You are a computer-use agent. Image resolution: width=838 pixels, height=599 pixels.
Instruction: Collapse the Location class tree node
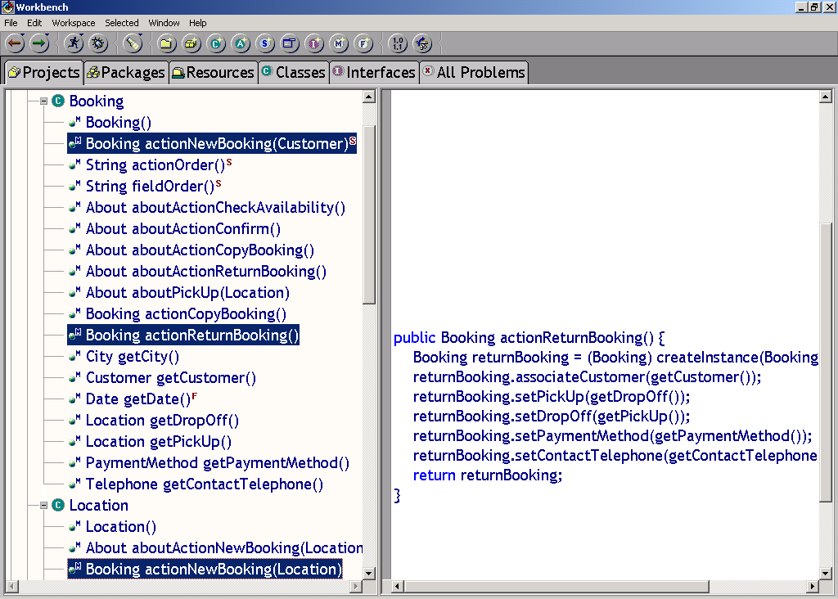(44, 506)
